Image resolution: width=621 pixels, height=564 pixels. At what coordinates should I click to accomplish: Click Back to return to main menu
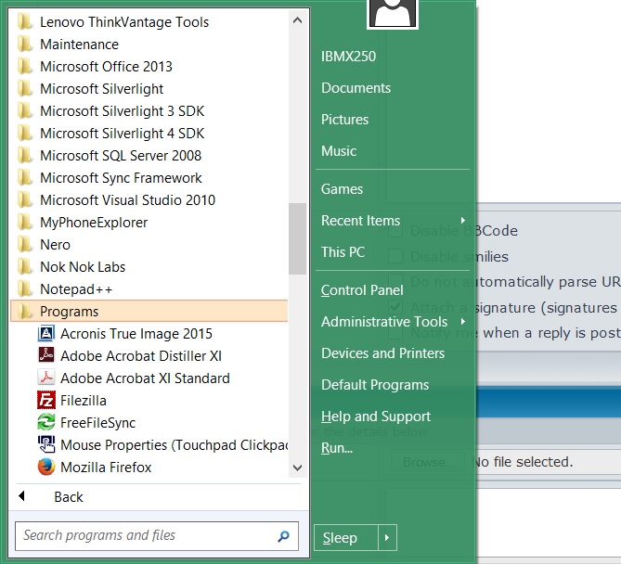[68, 497]
